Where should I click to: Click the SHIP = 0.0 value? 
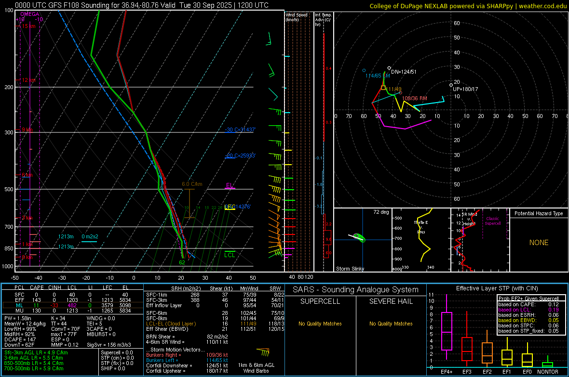[113, 368]
